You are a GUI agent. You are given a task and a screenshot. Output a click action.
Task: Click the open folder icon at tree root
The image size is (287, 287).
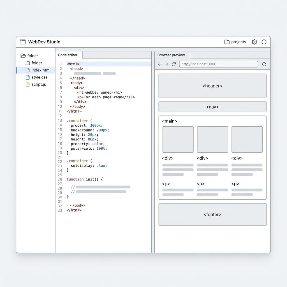point(23,56)
